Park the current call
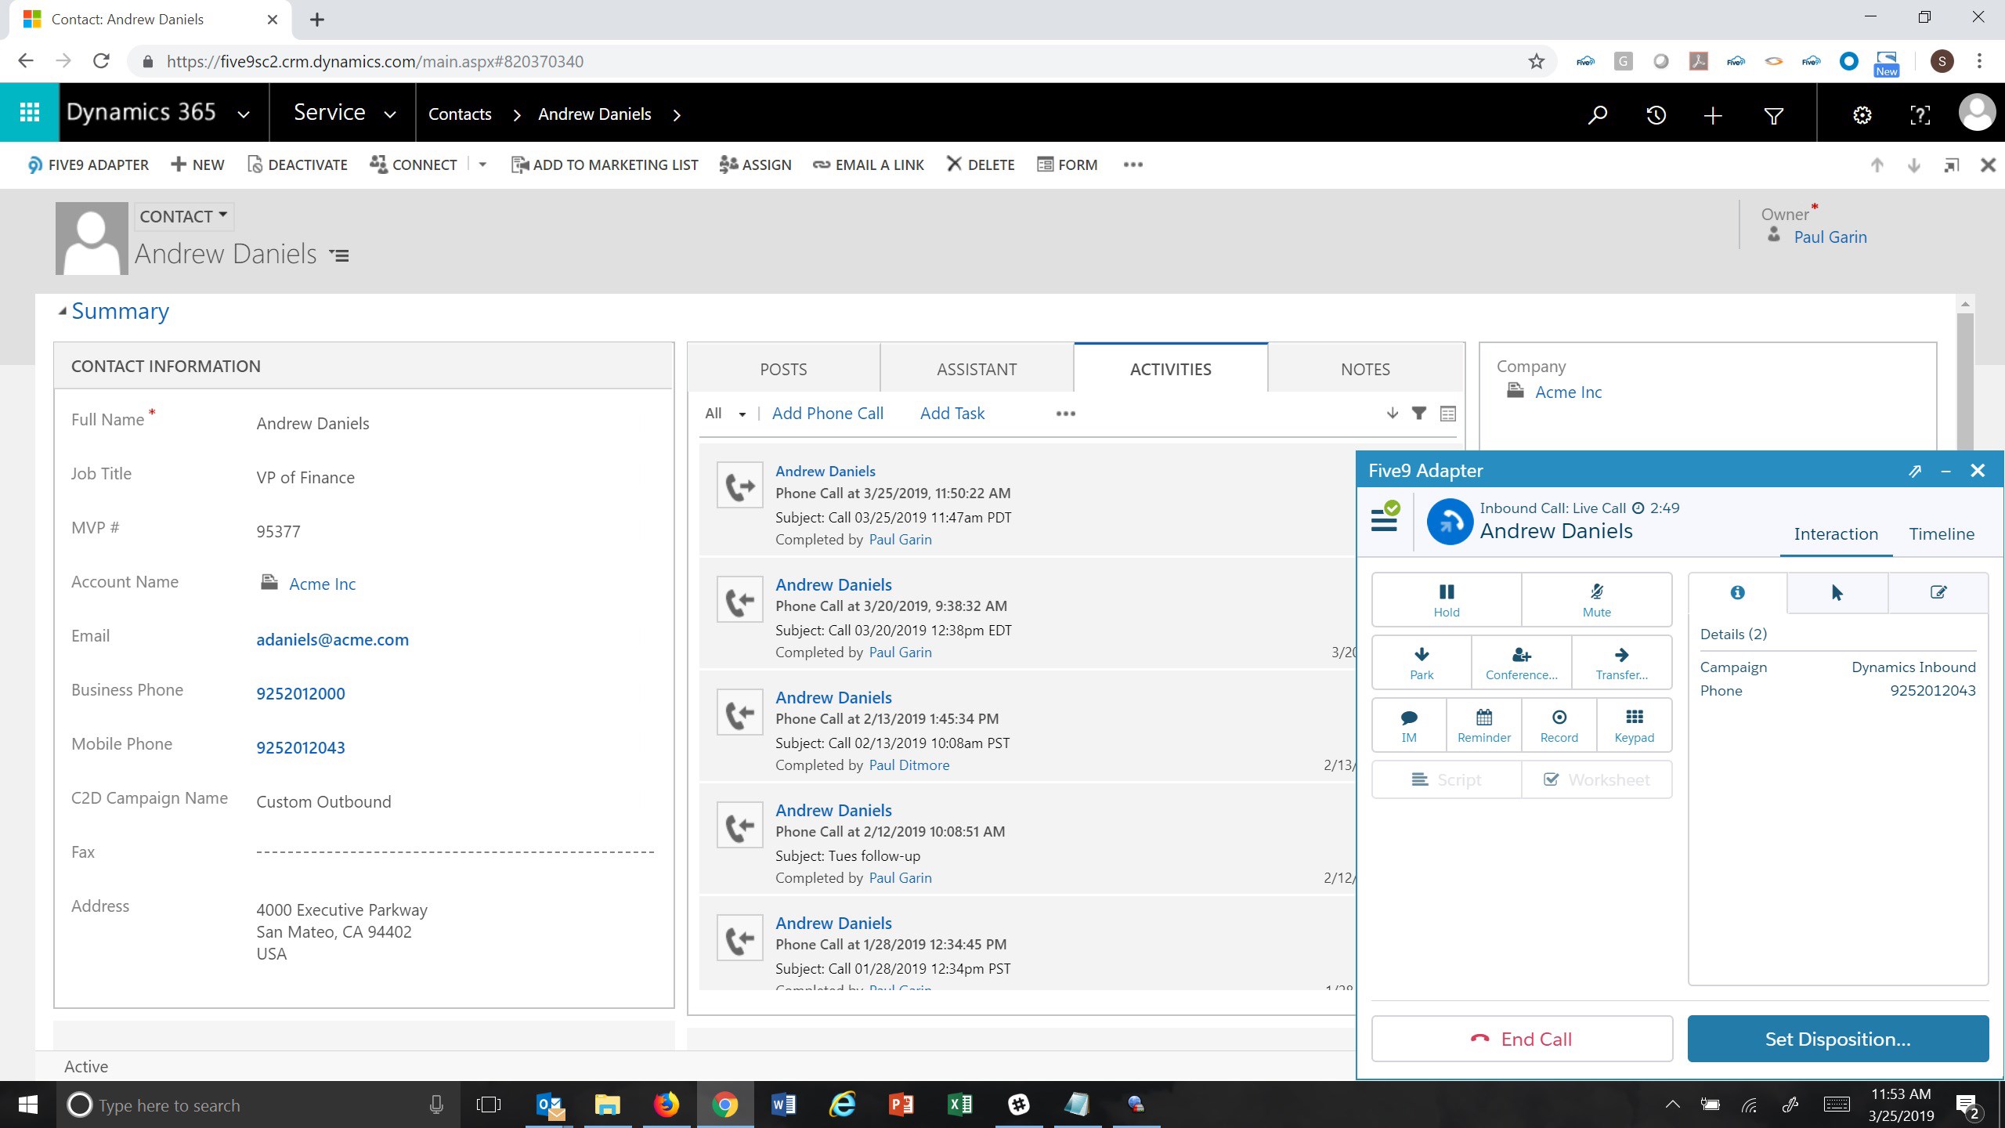The width and height of the screenshot is (2005, 1128). point(1421,663)
